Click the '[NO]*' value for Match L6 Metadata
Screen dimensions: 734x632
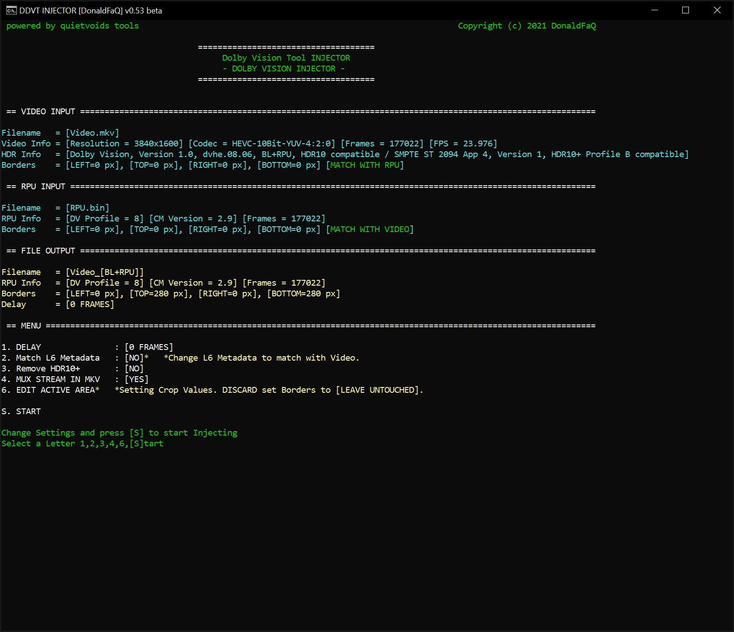(x=137, y=358)
